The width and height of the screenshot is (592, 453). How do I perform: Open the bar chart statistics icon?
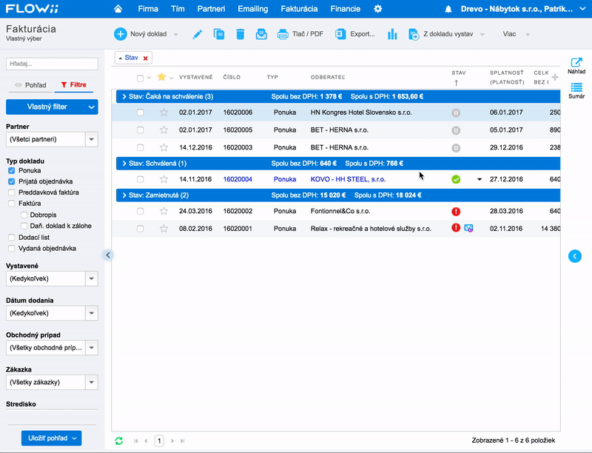tap(392, 34)
